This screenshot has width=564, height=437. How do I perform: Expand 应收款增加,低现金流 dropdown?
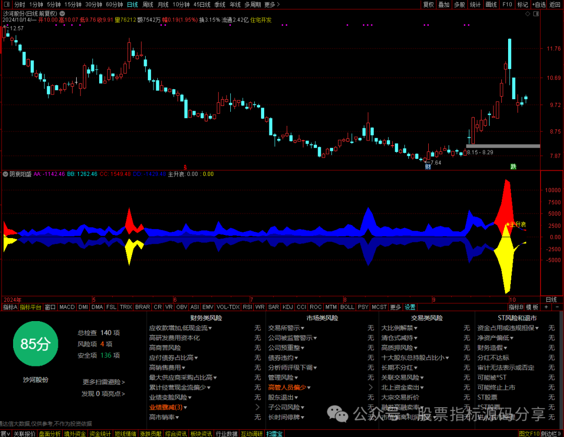180,328
